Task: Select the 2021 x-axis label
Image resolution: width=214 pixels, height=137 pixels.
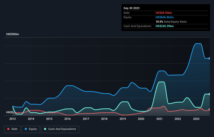Action: [x=160, y=119]
